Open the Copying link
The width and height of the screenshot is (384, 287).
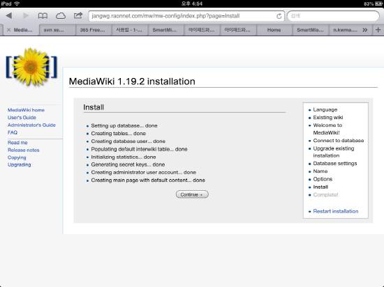click(17, 157)
